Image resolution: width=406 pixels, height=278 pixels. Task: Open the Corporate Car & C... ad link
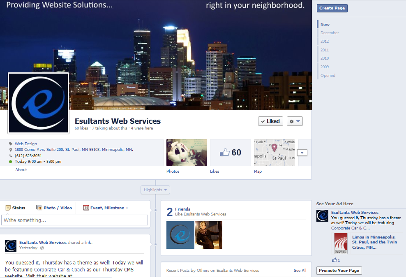[351, 228]
